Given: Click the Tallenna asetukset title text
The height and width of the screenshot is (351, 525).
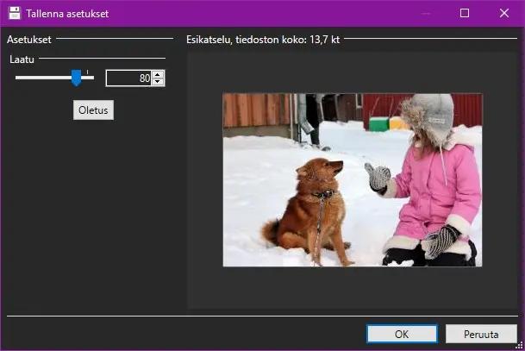Looking at the screenshot, I should click(x=67, y=14).
